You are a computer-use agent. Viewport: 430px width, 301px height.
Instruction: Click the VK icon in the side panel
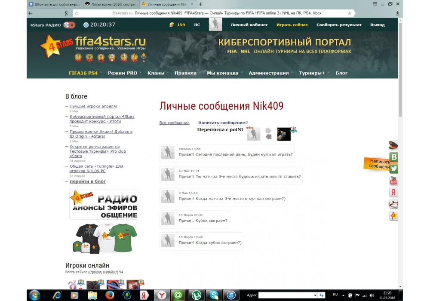pyautogui.click(x=393, y=157)
